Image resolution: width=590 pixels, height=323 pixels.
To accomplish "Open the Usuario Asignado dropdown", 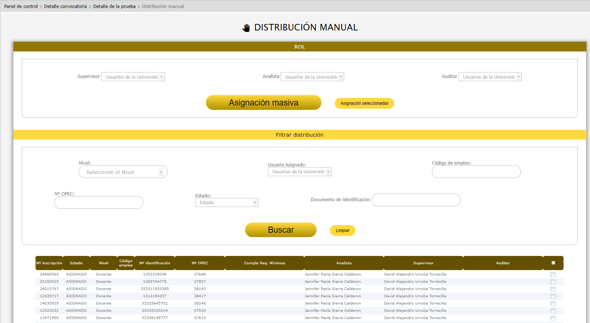I will coord(300,172).
